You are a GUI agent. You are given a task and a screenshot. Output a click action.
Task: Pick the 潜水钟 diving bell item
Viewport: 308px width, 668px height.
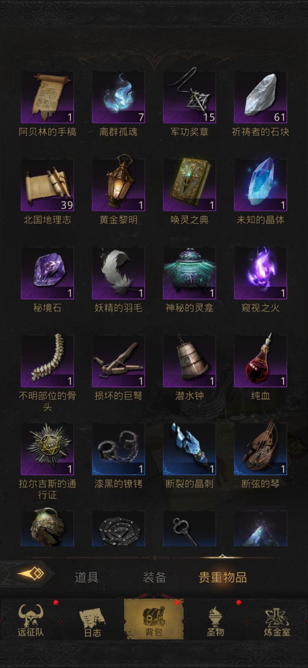coord(189,361)
